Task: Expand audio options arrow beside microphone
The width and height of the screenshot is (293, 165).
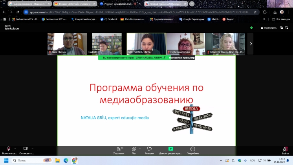Action: [x=15, y=147]
